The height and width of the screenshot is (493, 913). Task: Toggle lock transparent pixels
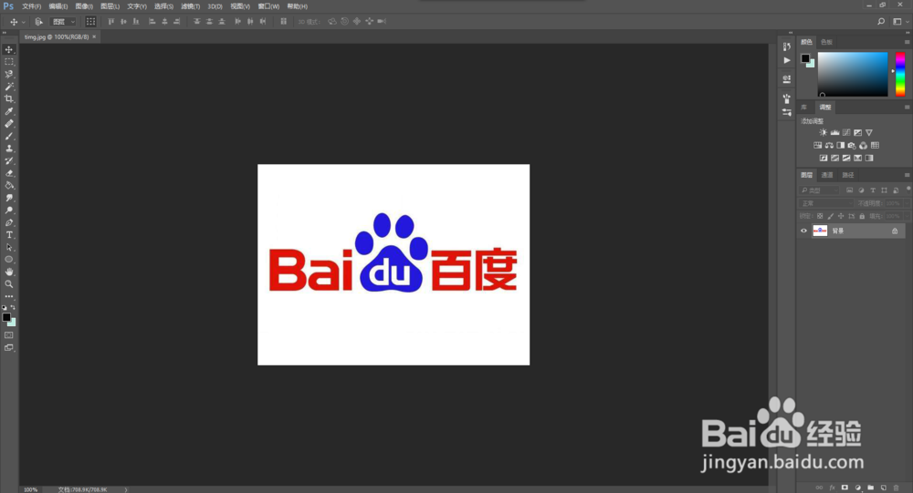[820, 216]
